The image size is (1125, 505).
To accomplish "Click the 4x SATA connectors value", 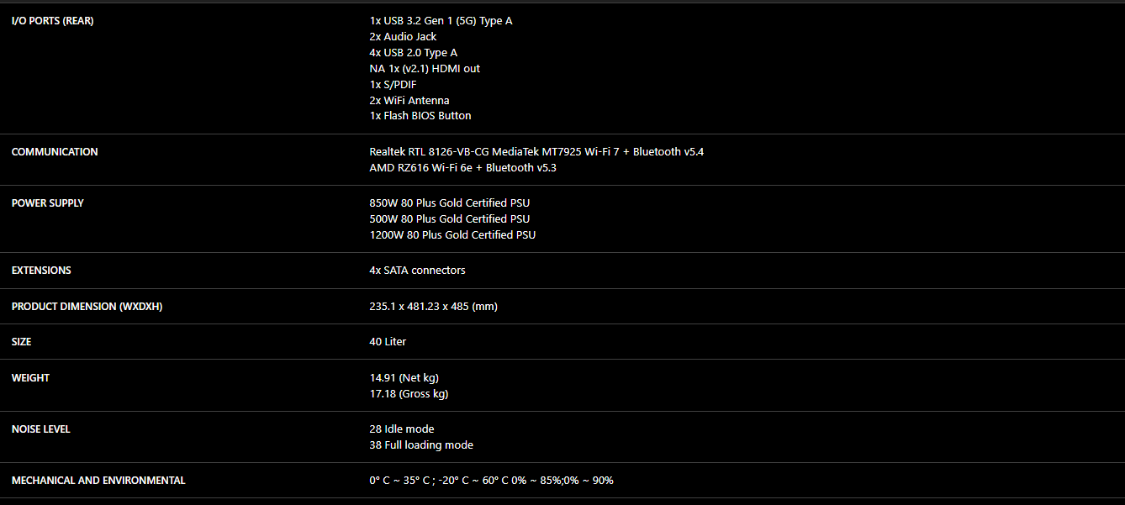I will 417,271.
